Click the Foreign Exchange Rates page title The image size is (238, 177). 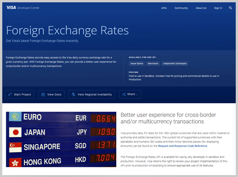67,31
